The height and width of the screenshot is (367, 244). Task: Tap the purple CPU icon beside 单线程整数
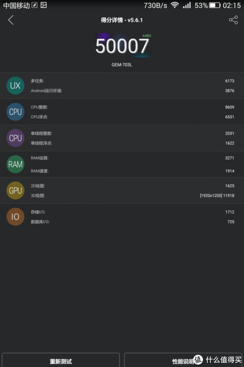coord(15,138)
